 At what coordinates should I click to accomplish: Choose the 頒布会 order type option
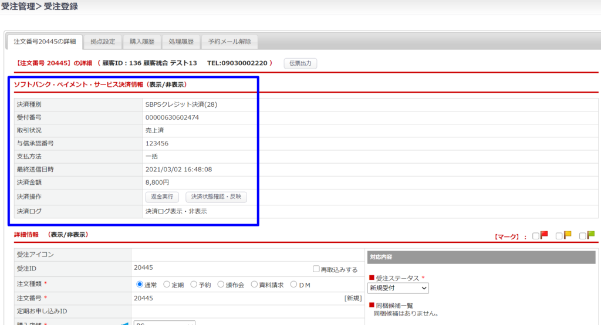coord(221,285)
